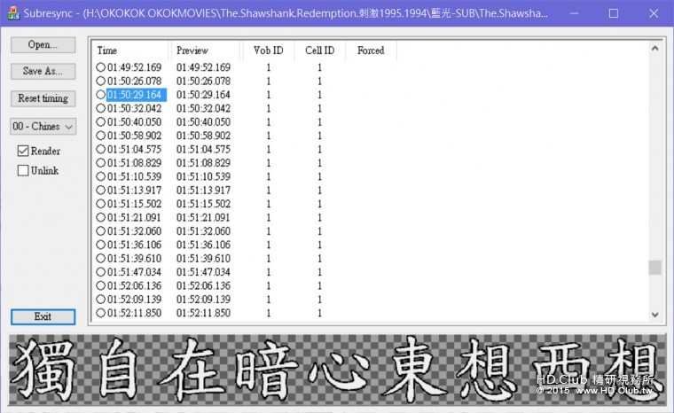Click Preview cell 01:52:06.136
Image resolution: width=674 pixels, height=413 pixels.
tap(203, 285)
